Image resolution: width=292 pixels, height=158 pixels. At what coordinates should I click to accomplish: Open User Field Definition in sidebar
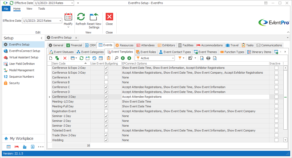point(23,64)
